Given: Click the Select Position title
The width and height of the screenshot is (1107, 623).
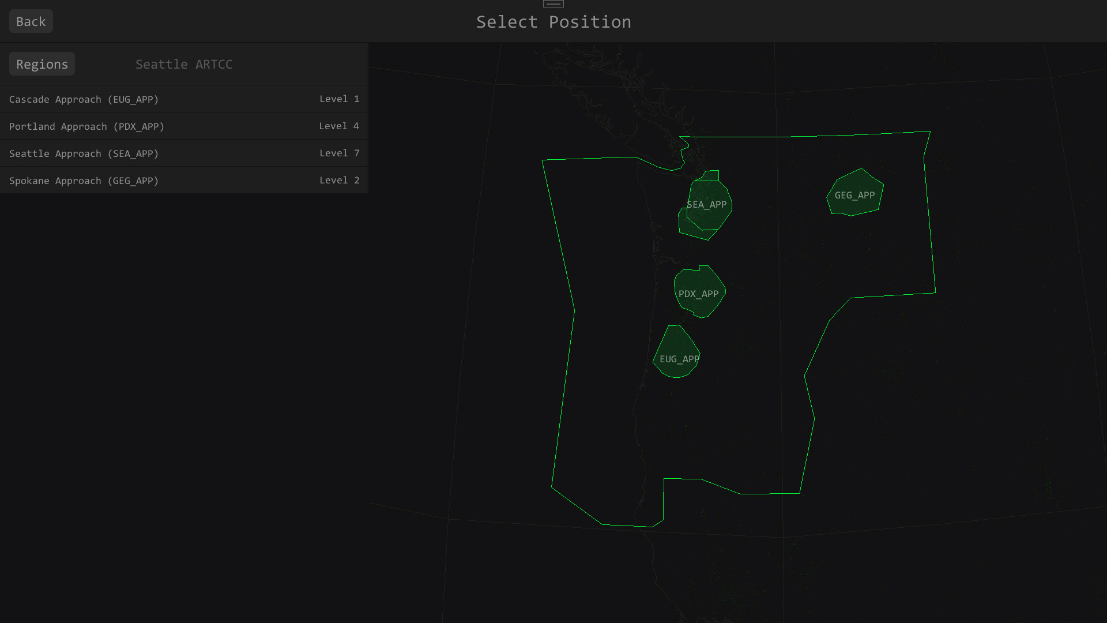Looking at the screenshot, I should pyautogui.click(x=553, y=22).
